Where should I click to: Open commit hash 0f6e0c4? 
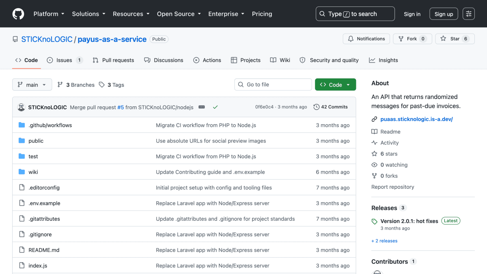click(x=264, y=107)
